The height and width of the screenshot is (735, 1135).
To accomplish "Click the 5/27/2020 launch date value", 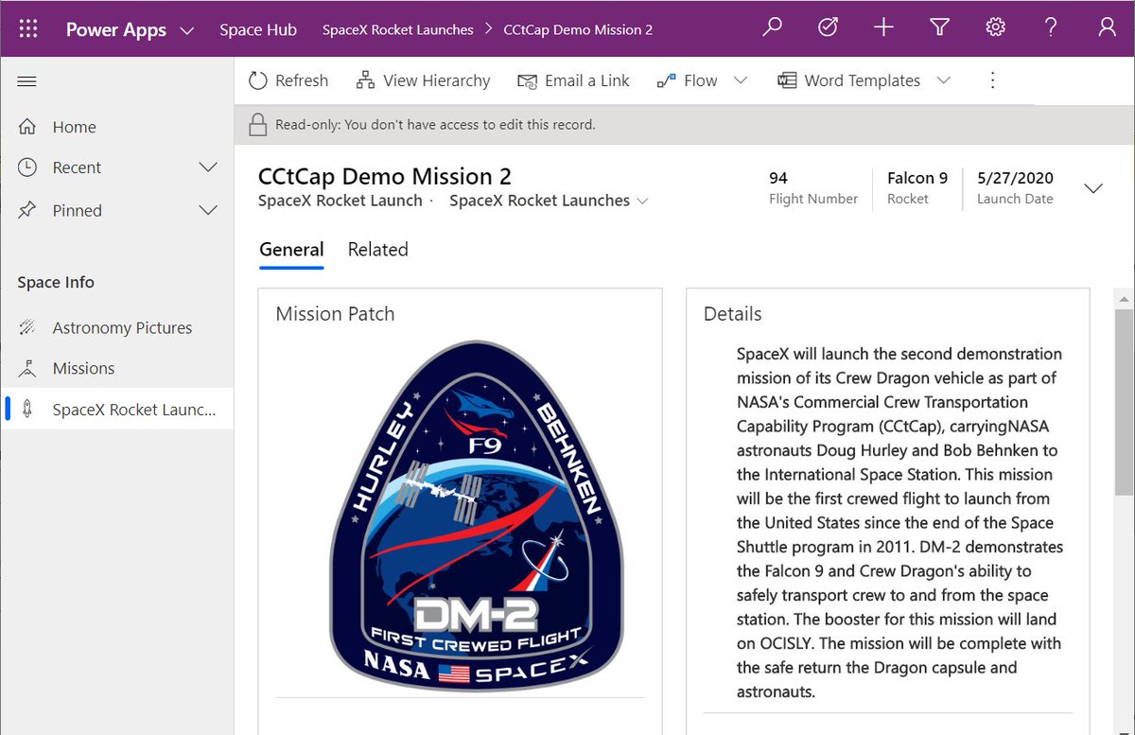I will coord(1016,178).
